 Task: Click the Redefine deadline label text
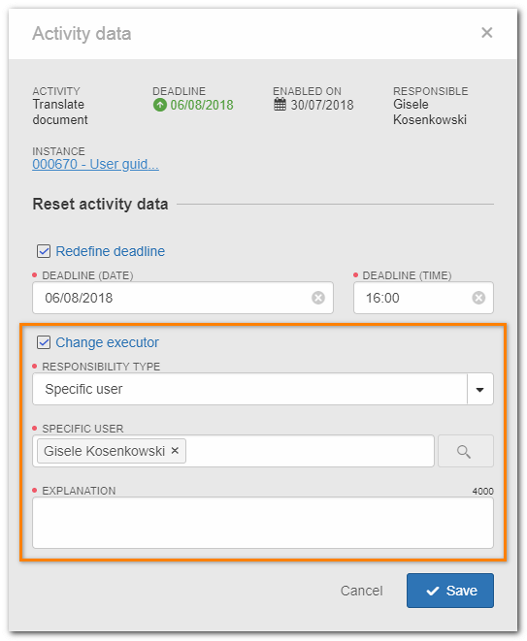pyautogui.click(x=110, y=251)
